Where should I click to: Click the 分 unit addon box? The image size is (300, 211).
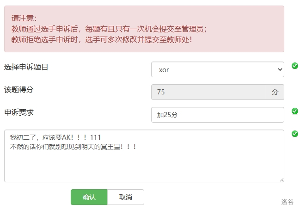coord(275,92)
